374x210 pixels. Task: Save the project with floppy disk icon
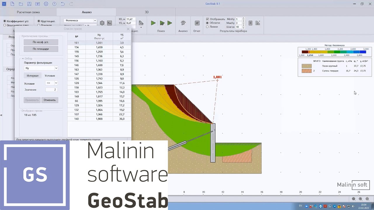[29, 4]
